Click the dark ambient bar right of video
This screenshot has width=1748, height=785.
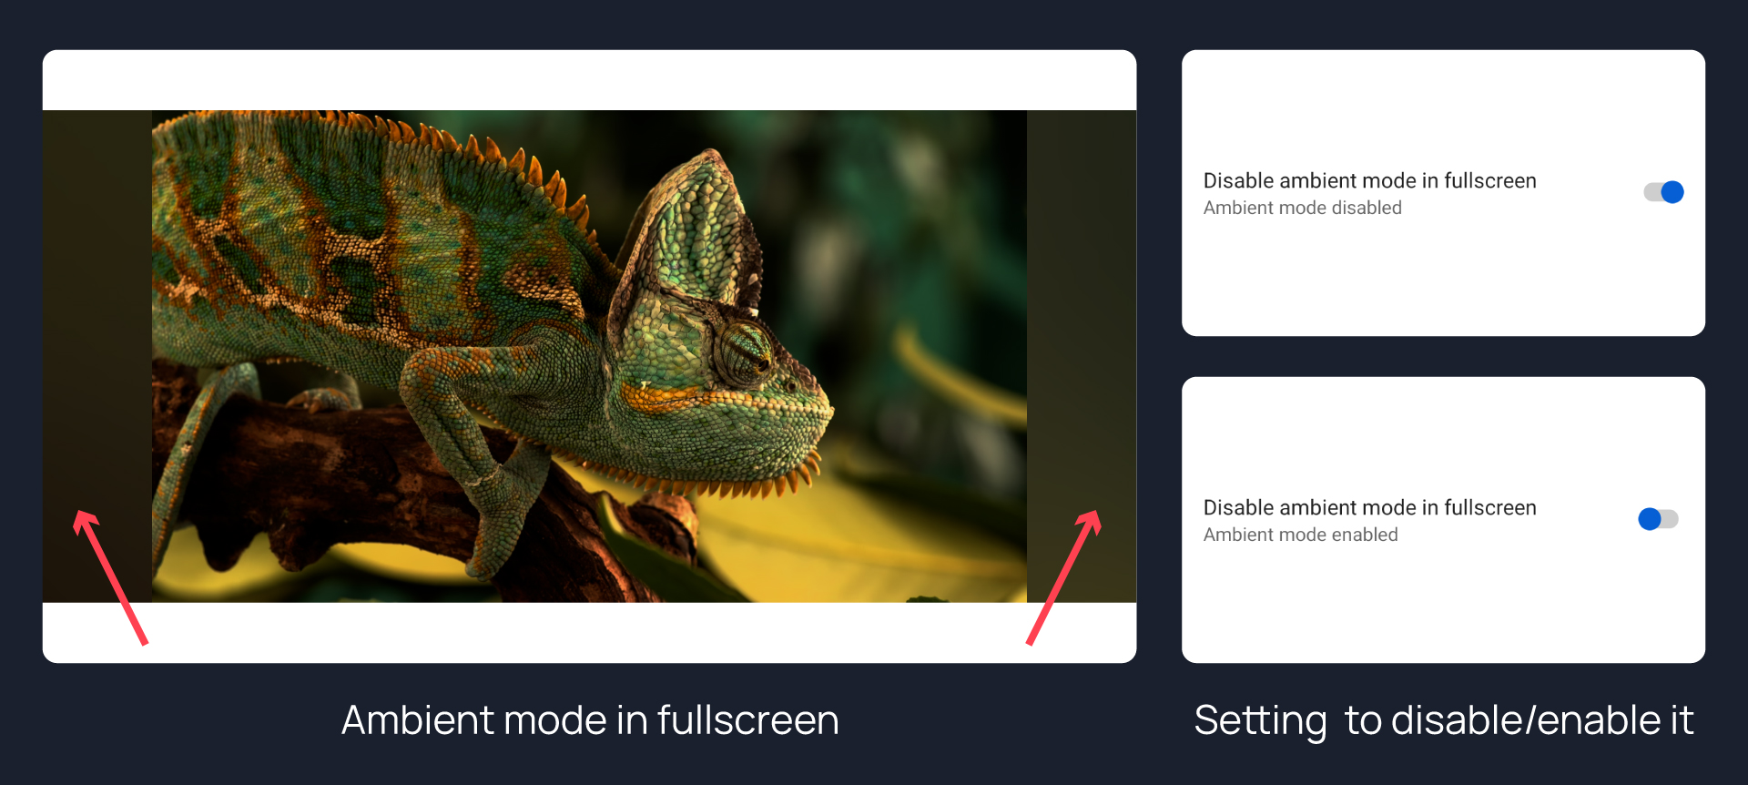pos(1082,356)
